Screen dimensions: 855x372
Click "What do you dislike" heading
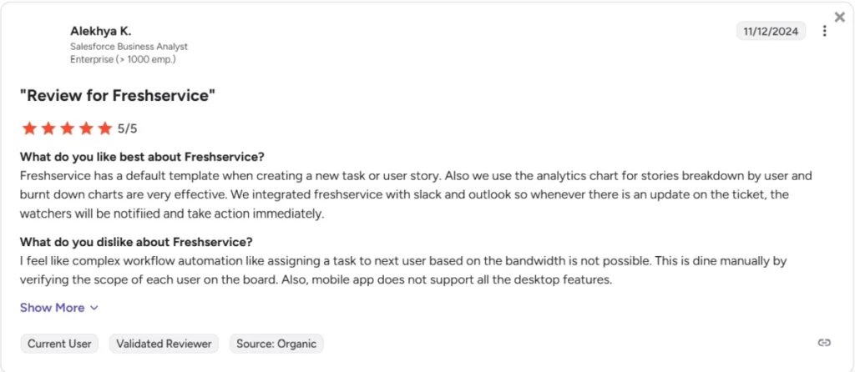[136, 241]
